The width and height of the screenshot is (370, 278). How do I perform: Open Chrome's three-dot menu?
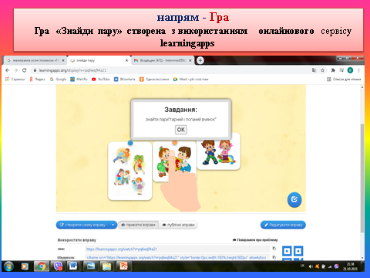(x=359, y=70)
